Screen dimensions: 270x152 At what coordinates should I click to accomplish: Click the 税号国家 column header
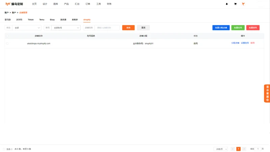point(91,36)
